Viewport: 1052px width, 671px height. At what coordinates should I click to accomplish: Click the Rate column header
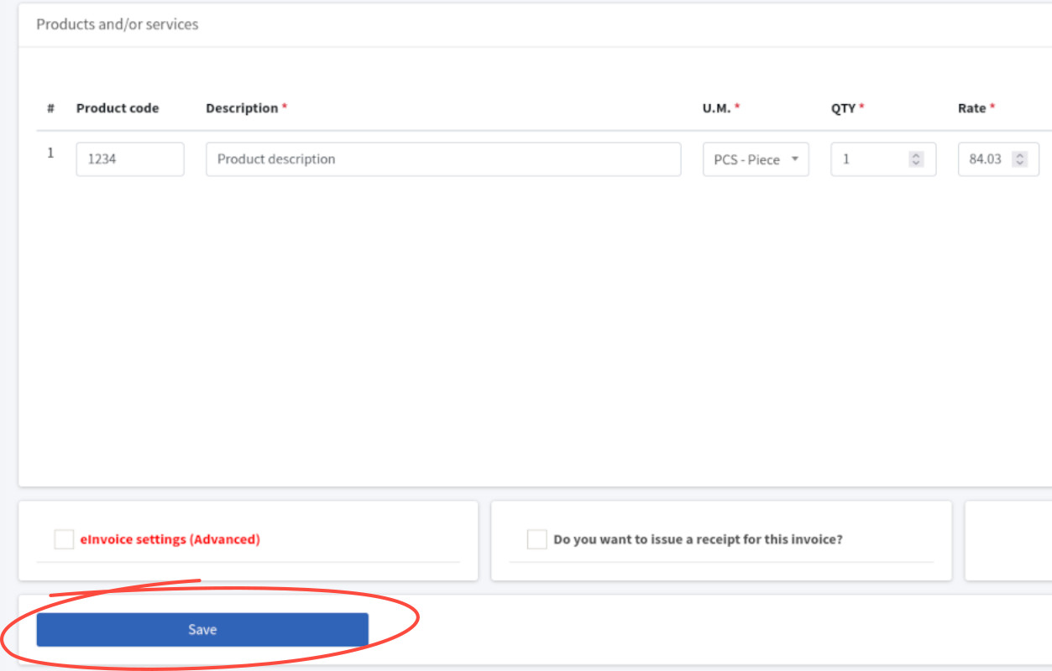972,108
